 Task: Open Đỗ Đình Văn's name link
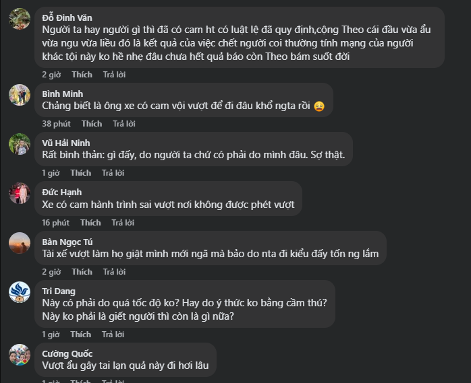pos(67,18)
